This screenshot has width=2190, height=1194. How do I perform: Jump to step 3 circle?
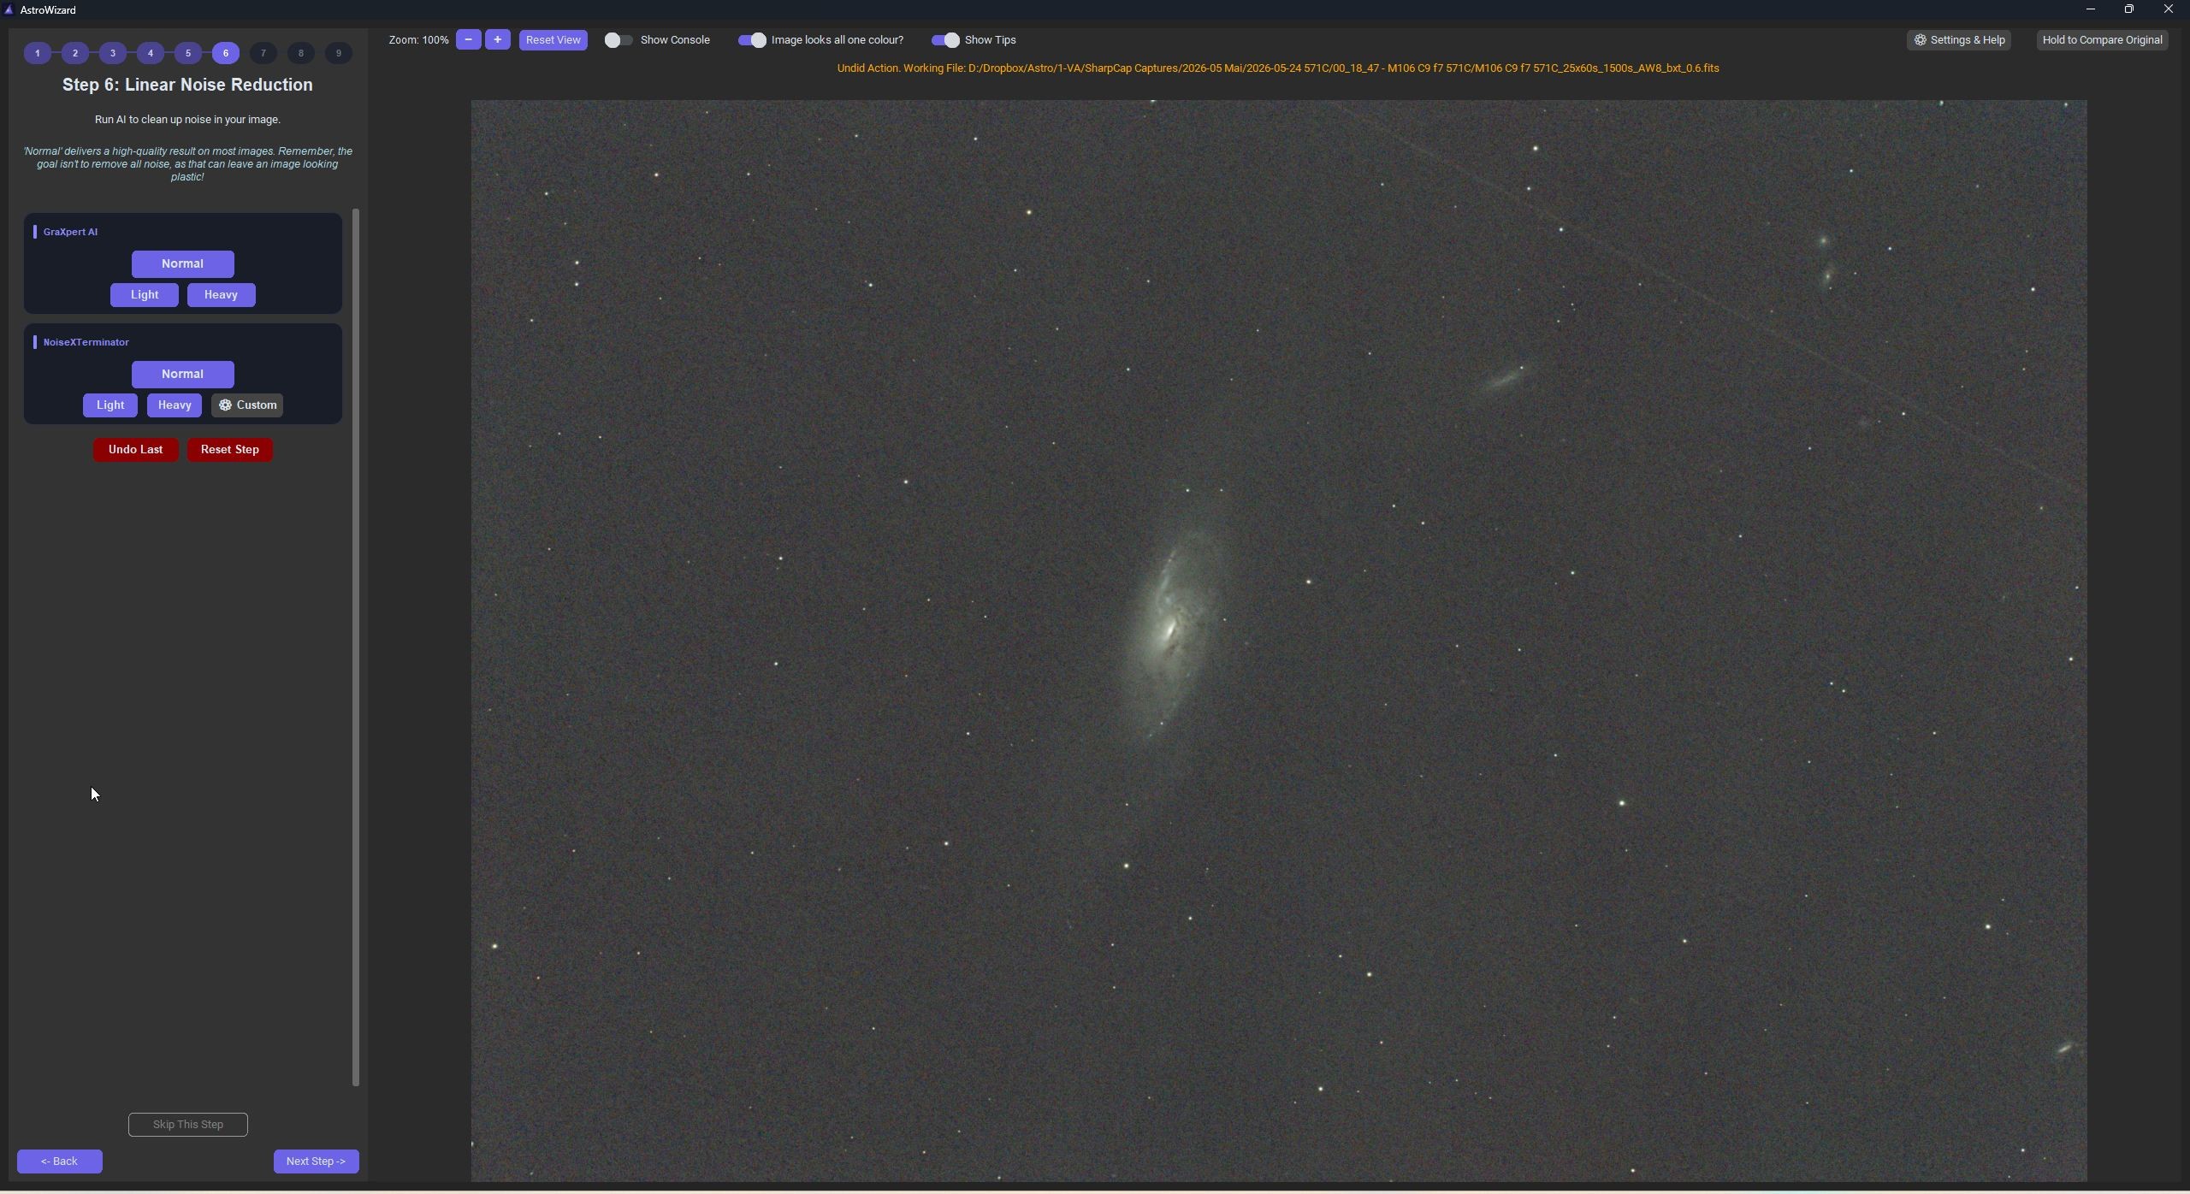coord(113,53)
